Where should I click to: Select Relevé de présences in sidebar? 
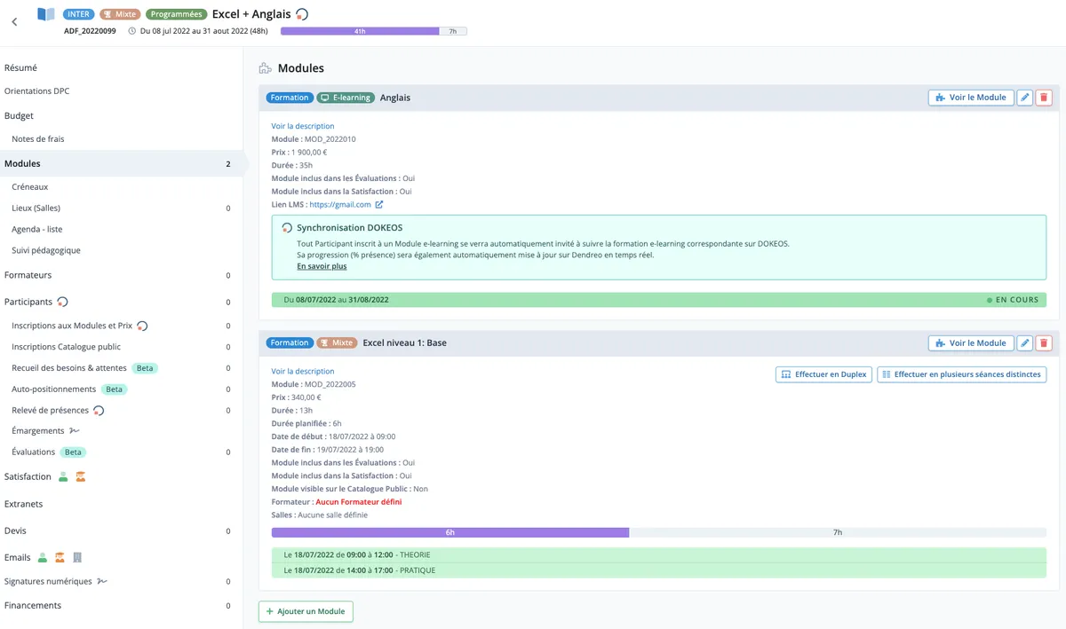click(50, 411)
